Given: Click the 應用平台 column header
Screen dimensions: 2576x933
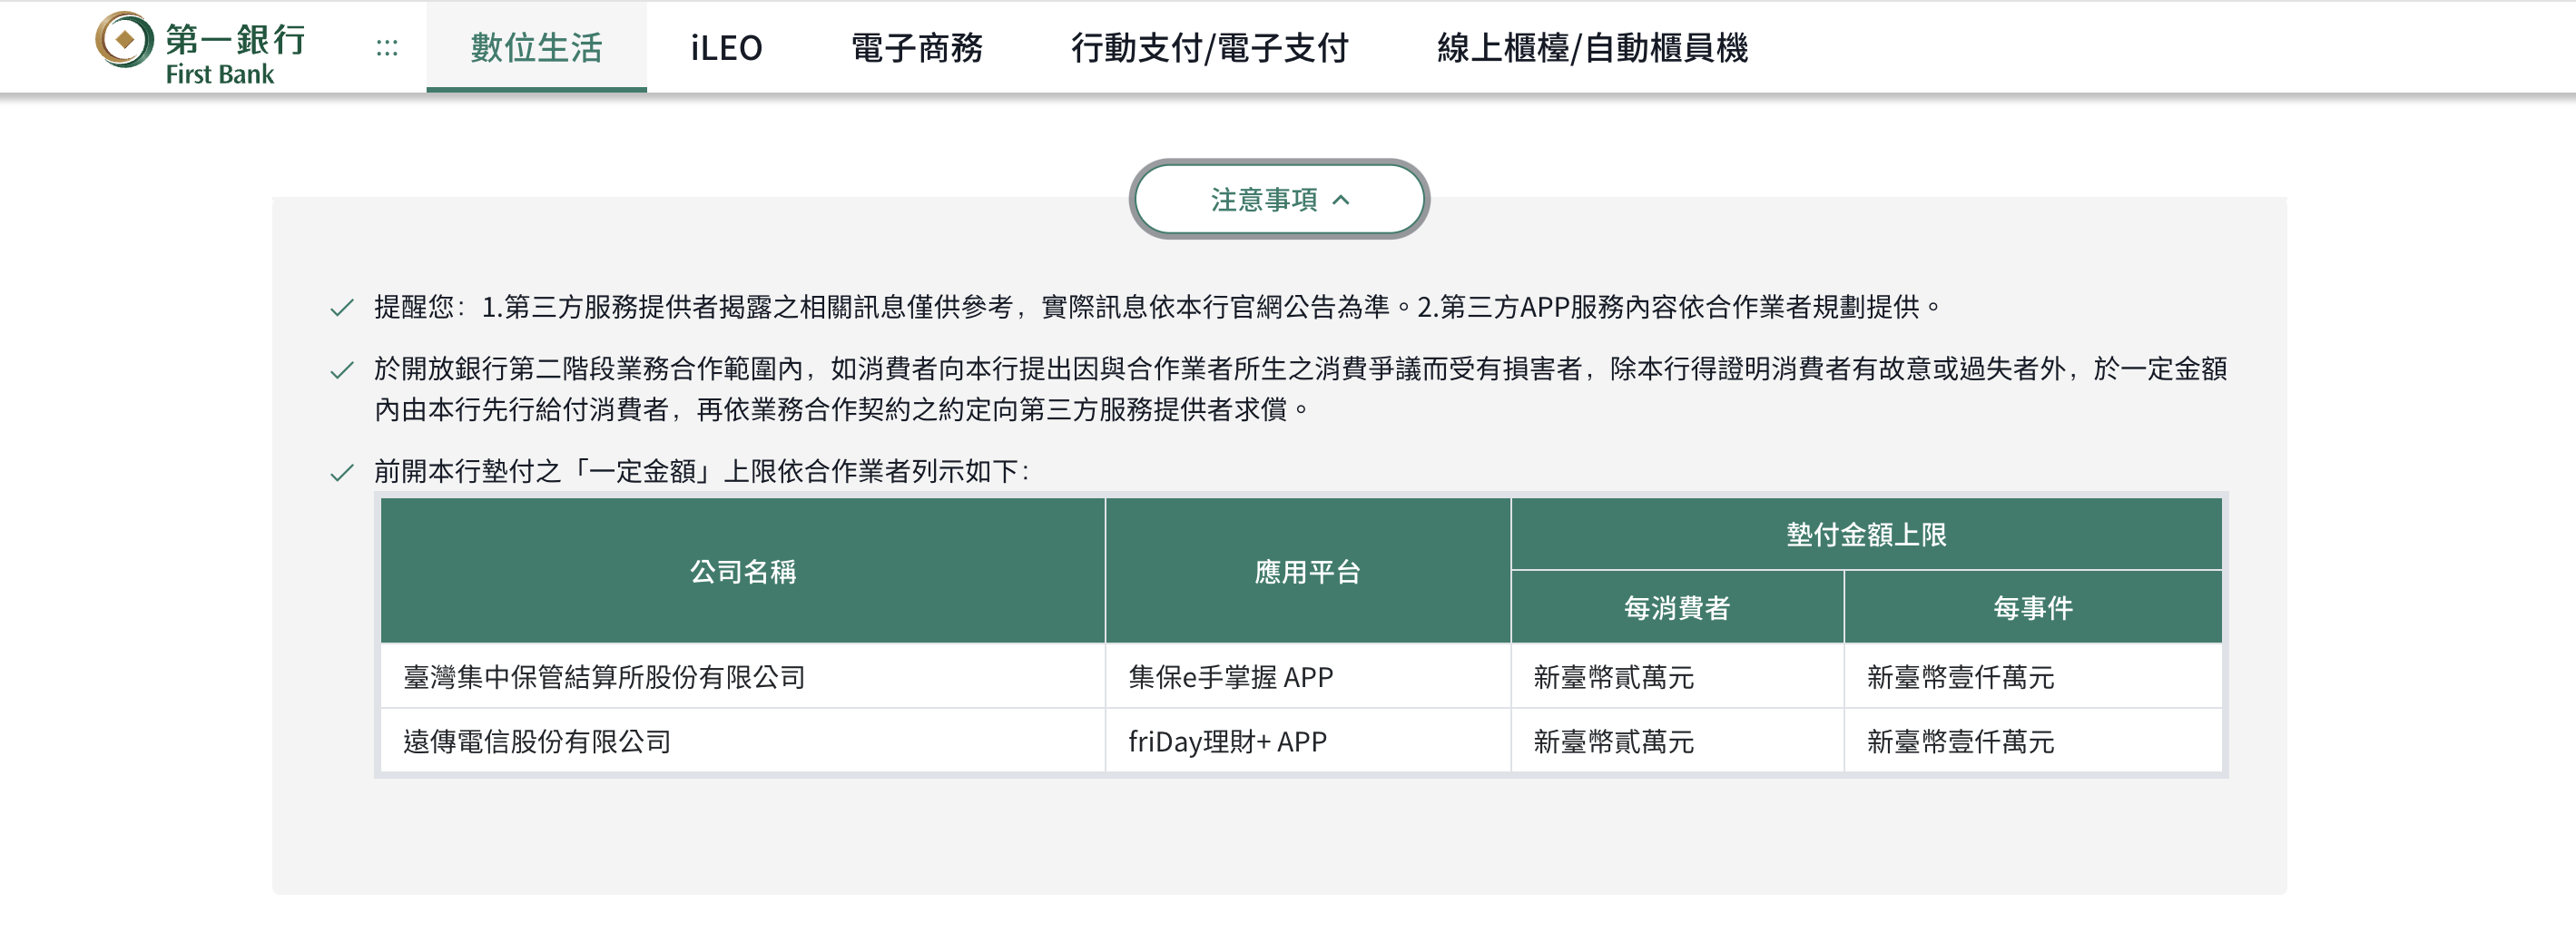Looking at the screenshot, I should 1307,571.
